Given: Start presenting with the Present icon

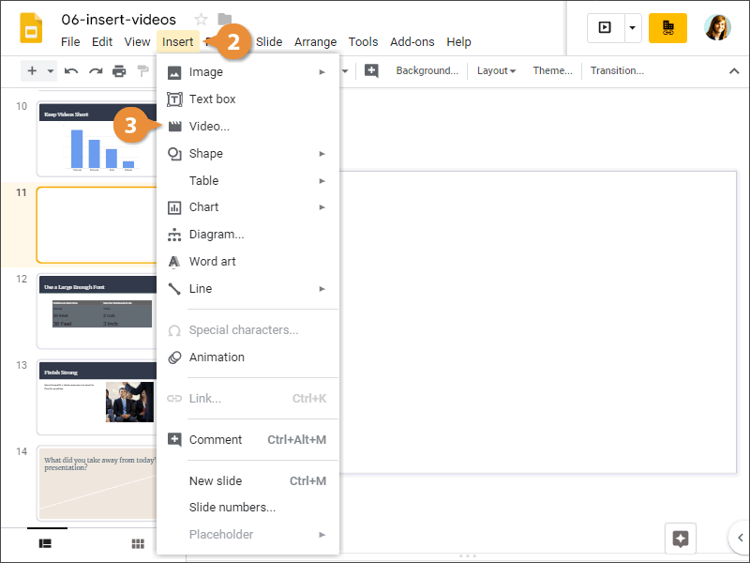Looking at the screenshot, I should 604,28.
